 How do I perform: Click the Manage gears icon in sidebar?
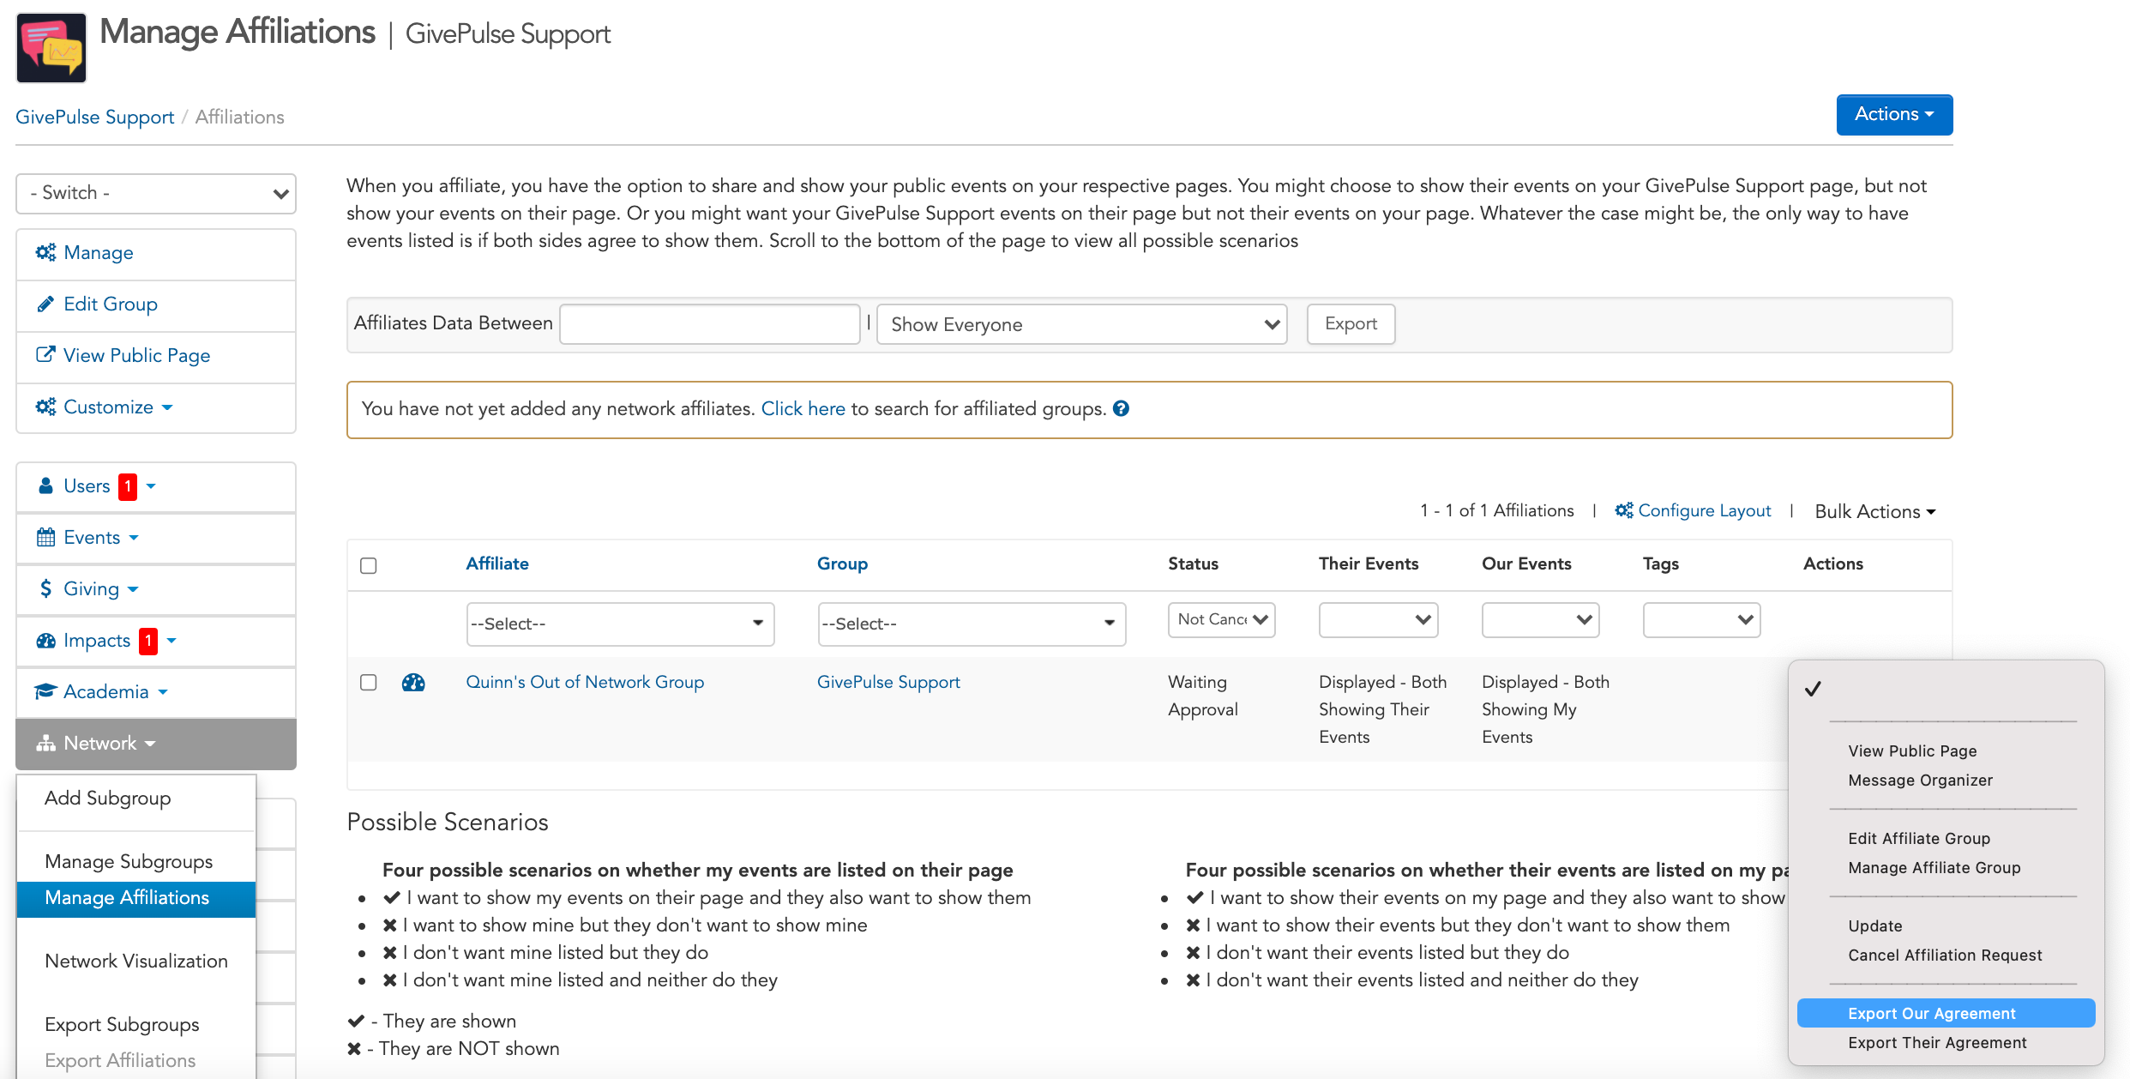[x=45, y=252]
